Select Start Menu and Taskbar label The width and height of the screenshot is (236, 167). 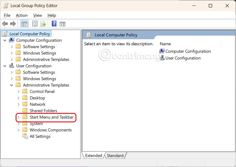(52, 117)
